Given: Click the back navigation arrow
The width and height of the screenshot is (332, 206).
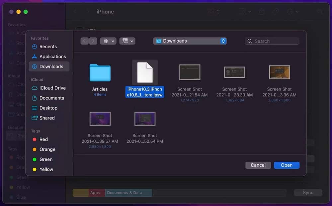Looking at the screenshot, I should coord(85,41).
